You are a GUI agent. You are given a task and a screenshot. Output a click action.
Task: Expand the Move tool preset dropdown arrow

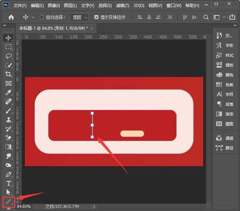32,18
